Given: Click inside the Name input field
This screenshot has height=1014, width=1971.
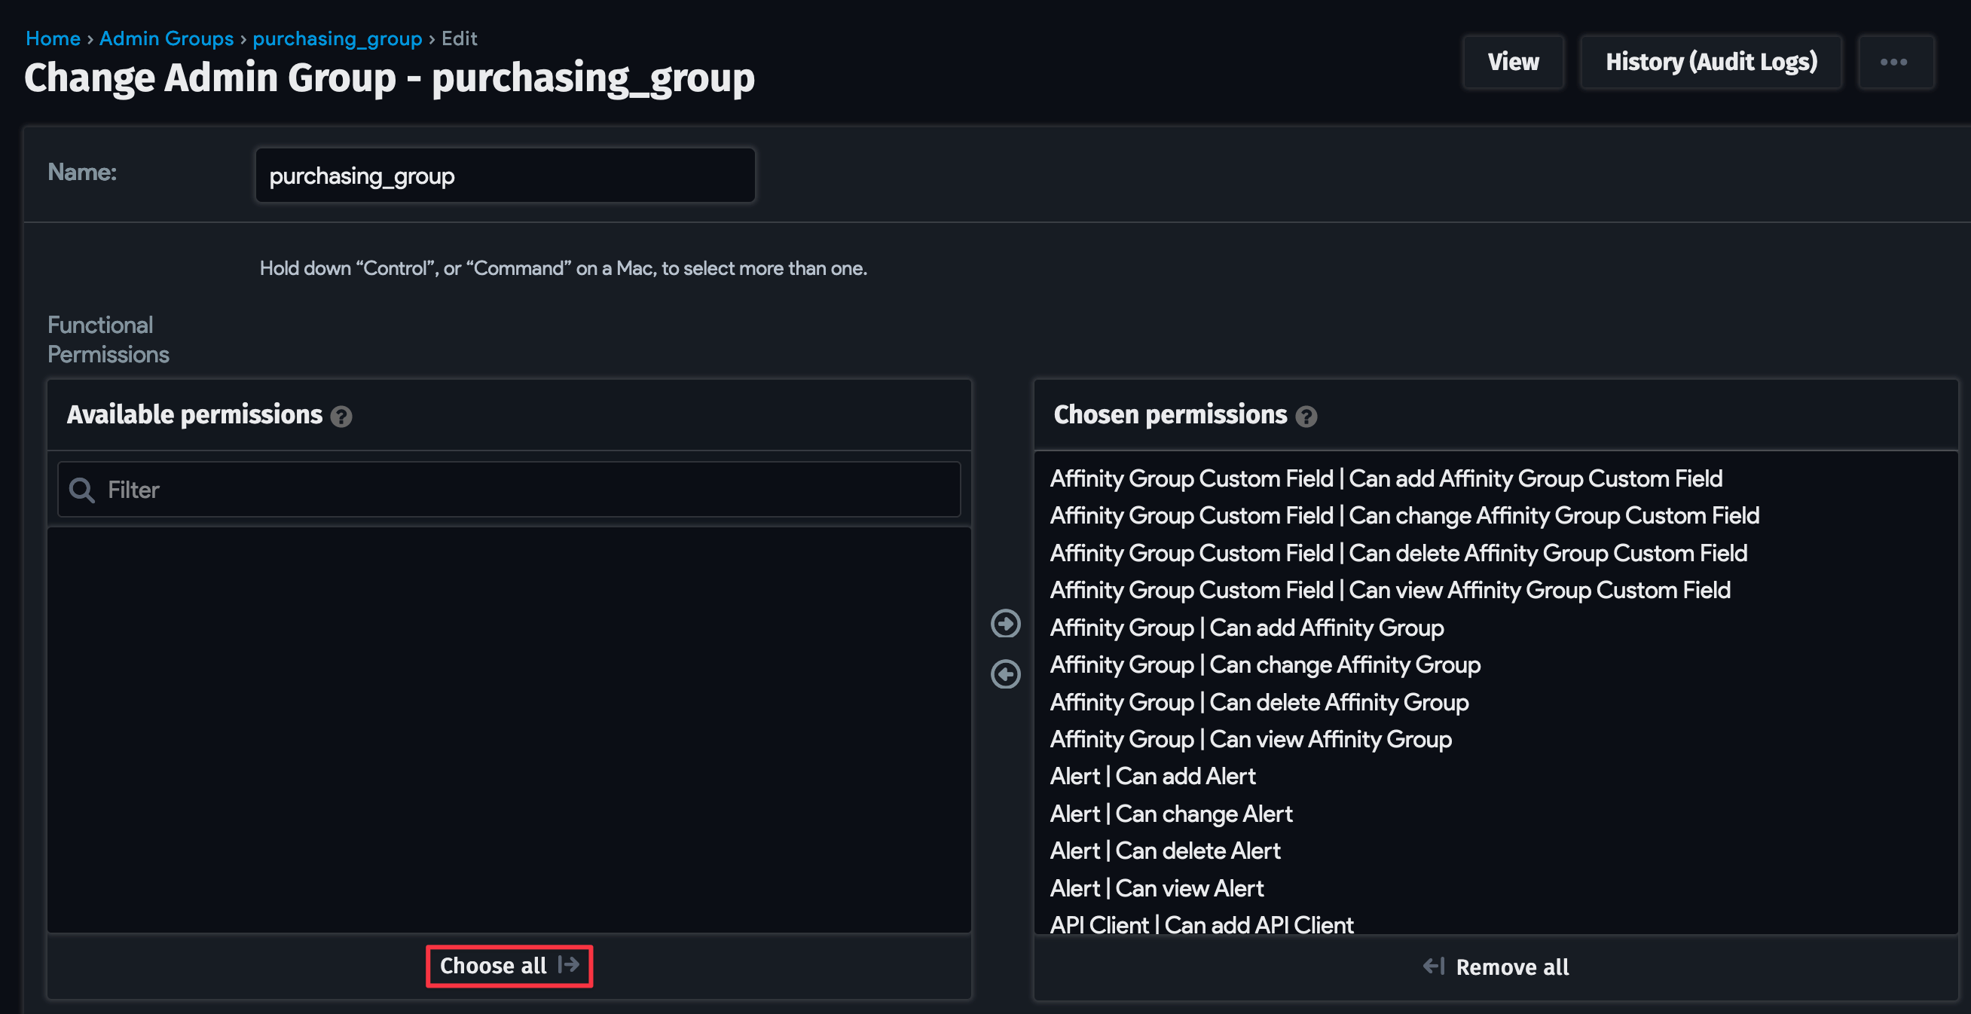Looking at the screenshot, I should tap(505, 175).
